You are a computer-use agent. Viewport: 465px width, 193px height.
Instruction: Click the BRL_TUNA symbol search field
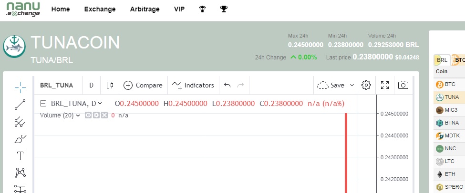(x=57, y=85)
